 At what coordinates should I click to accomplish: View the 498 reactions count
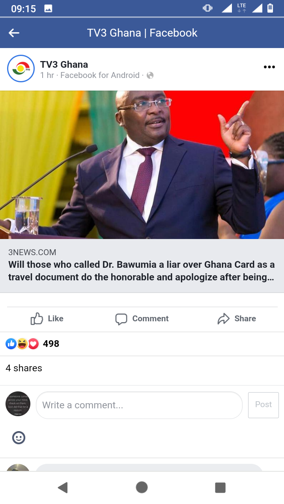pyautogui.click(x=51, y=344)
